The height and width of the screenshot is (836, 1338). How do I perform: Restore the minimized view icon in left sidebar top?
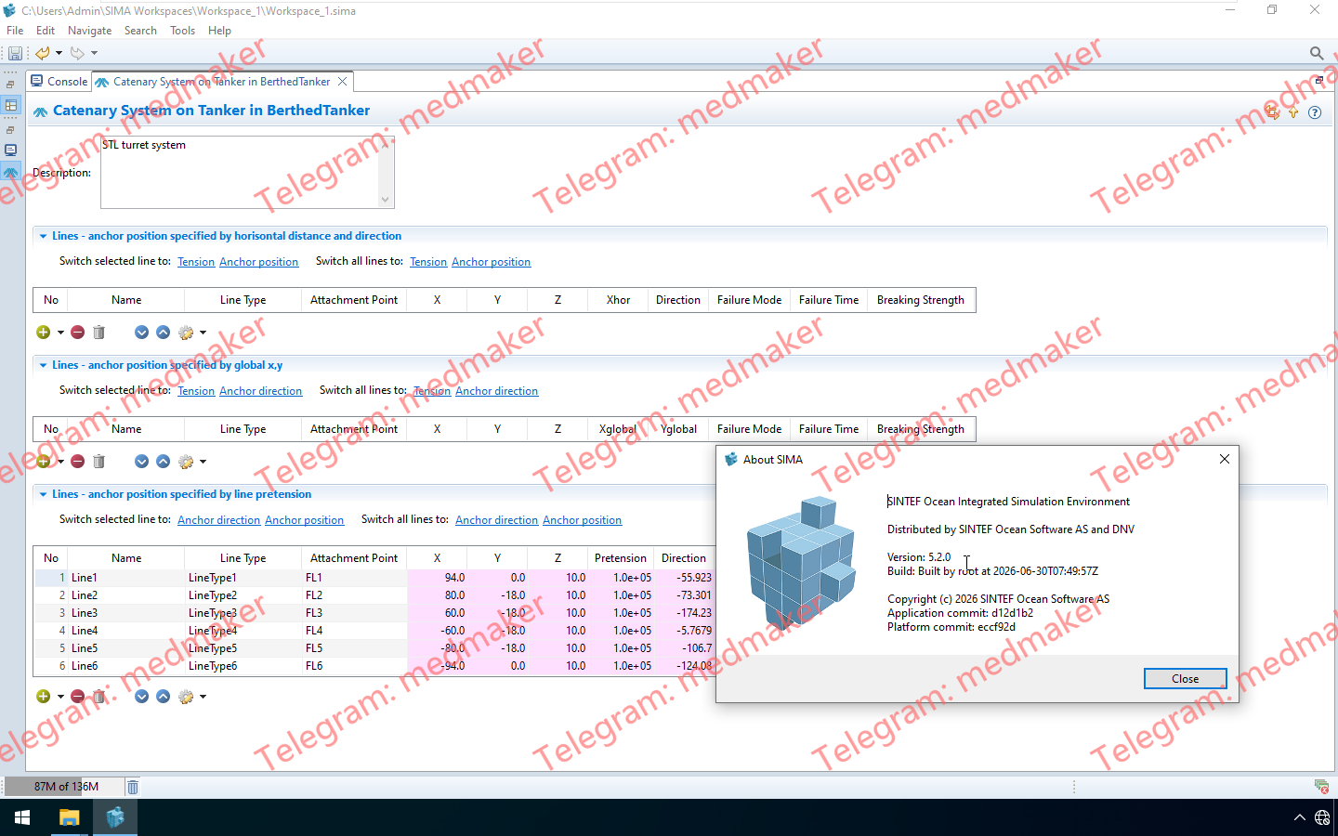click(x=10, y=85)
